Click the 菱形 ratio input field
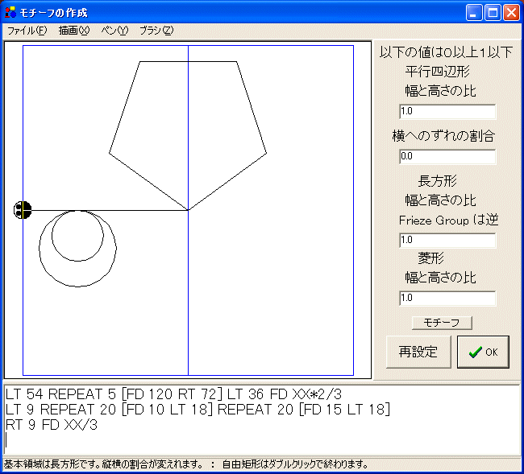 [x=447, y=298]
